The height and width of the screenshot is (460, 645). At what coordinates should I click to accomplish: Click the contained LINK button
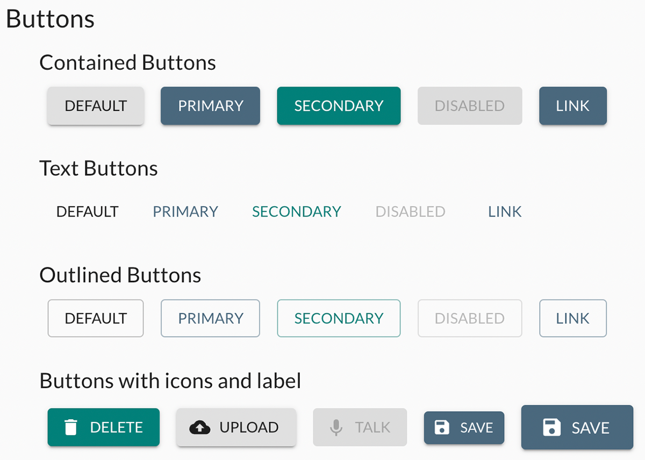pos(573,106)
